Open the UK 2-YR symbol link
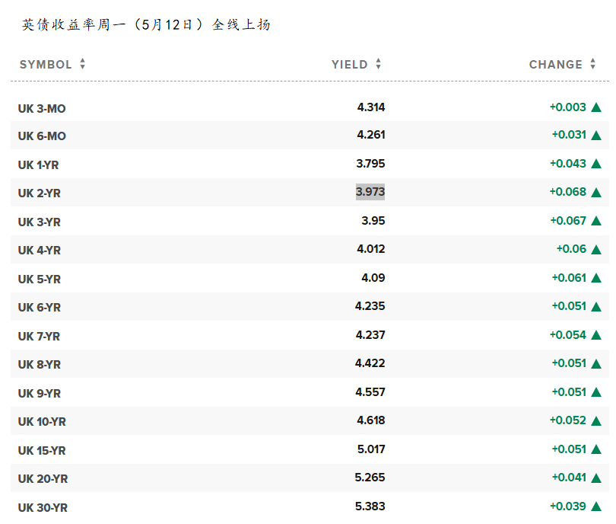This screenshot has width=616, height=524. click(39, 193)
